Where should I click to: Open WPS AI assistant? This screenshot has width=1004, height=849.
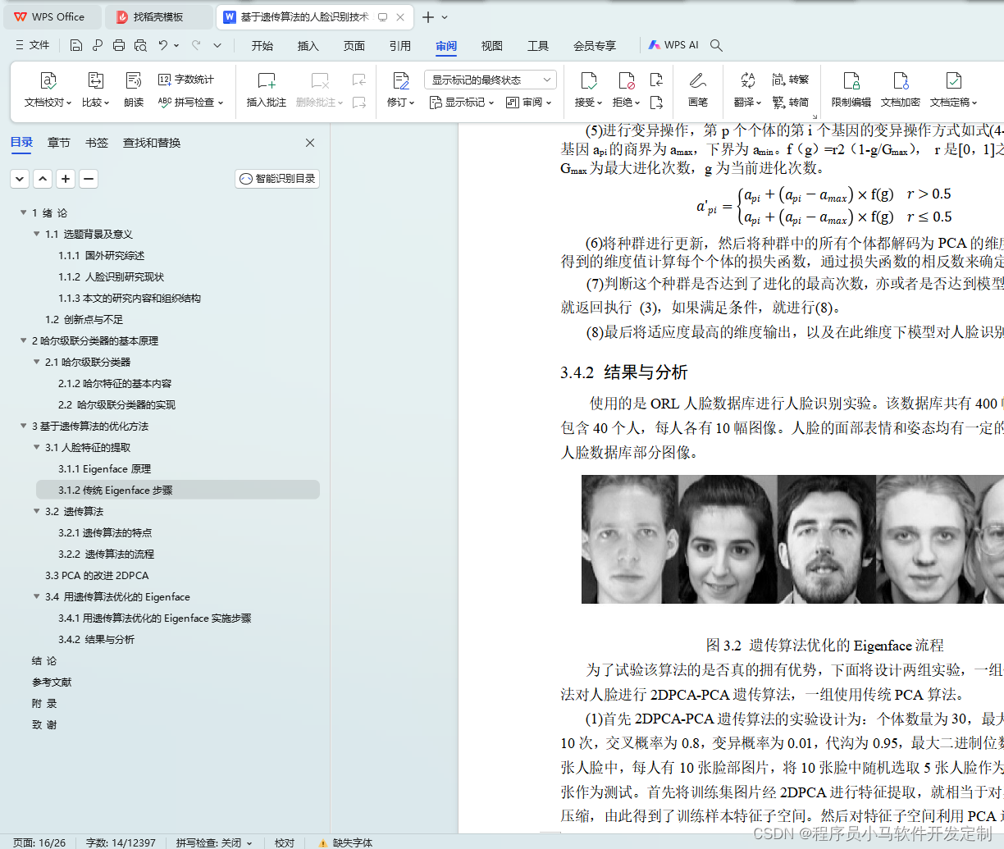pyautogui.click(x=673, y=45)
